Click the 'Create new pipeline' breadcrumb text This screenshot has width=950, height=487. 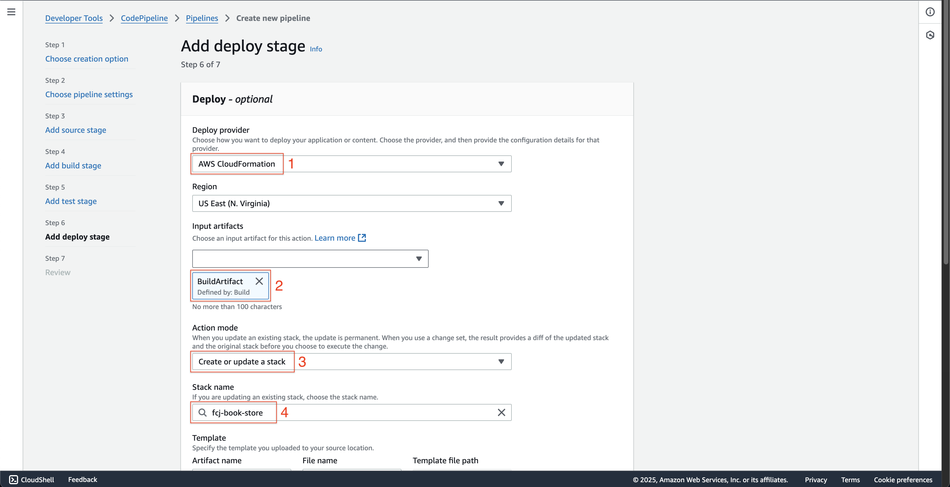point(273,18)
